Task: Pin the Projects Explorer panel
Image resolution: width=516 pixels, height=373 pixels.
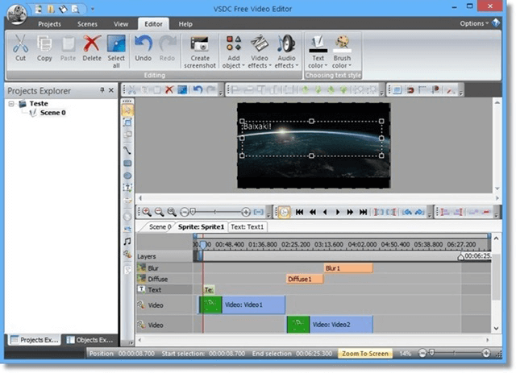Action: pyautogui.click(x=101, y=91)
